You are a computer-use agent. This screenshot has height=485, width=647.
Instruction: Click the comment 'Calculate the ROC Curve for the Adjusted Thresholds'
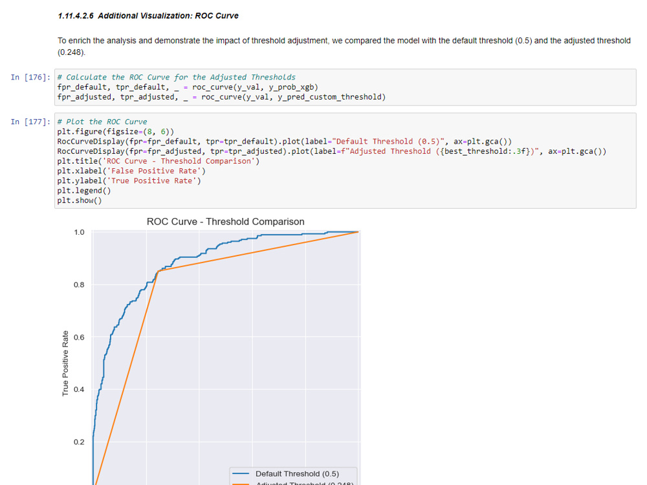[176, 77]
